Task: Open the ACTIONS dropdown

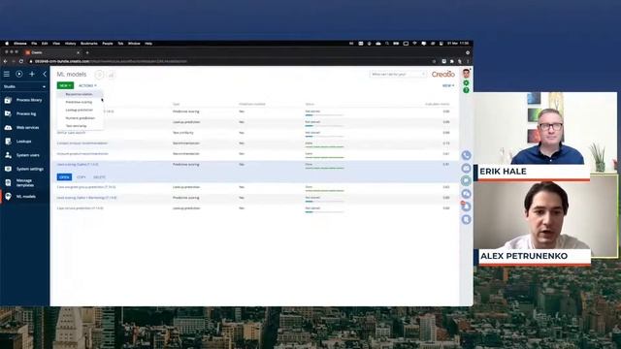Action: pos(87,85)
